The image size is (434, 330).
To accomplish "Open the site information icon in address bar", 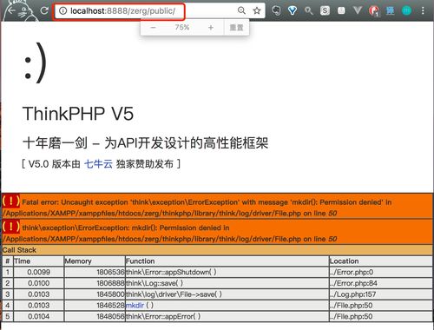I will tap(62, 11).
